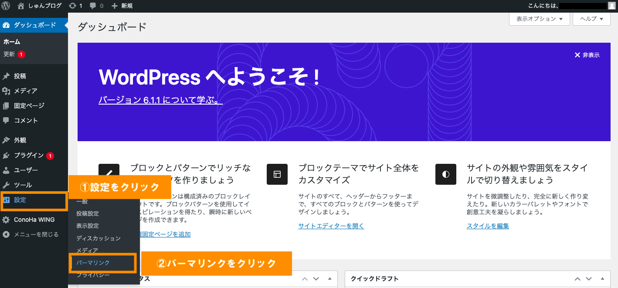Move left widget panel down arrow
Screen dimensions: 618x288
(x=316, y=279)
